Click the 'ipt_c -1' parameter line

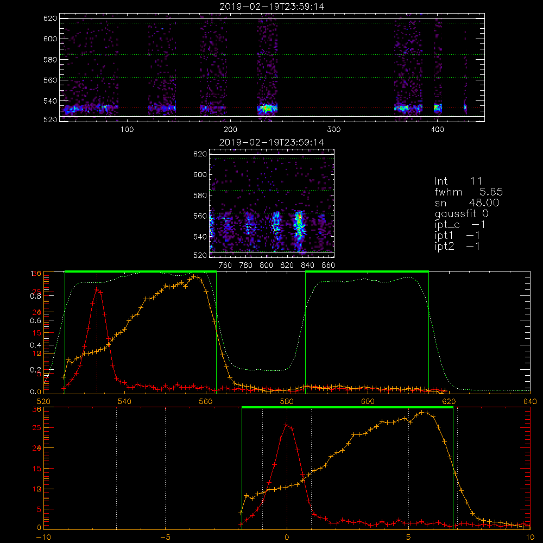(460, 225)
